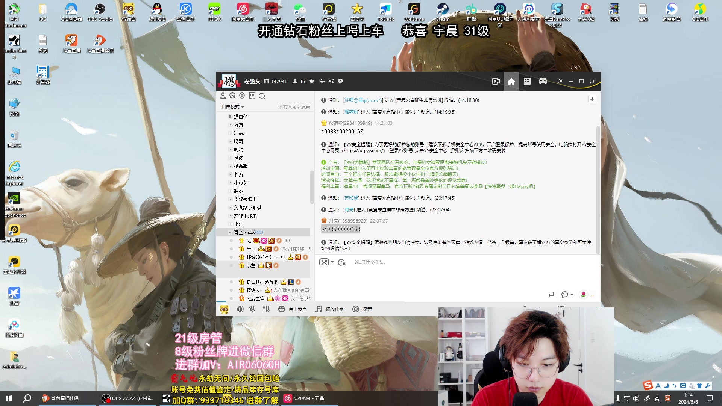
Task: Open the headset chat bubble icon
Action: 232,96
